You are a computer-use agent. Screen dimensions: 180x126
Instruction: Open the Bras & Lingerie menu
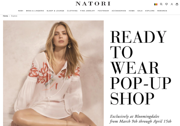[35, 11]
